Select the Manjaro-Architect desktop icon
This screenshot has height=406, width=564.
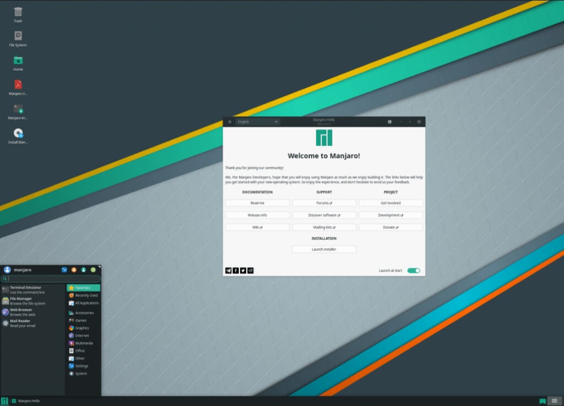(x=18, y=111)
